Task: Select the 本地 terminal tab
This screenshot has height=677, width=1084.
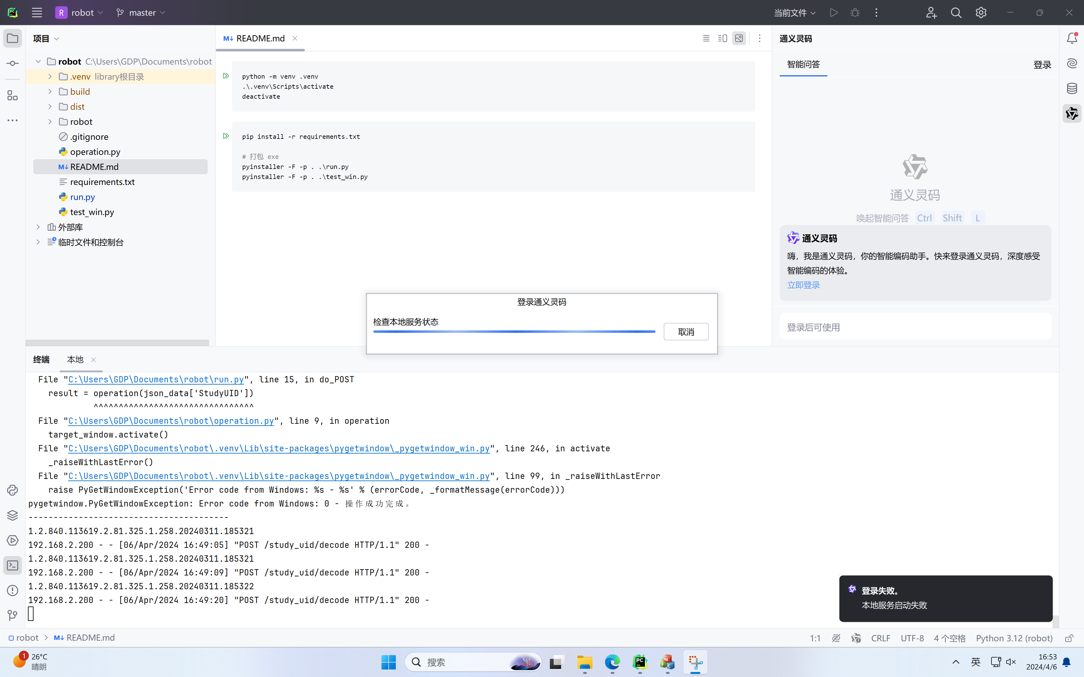Action: pos(75,359)
